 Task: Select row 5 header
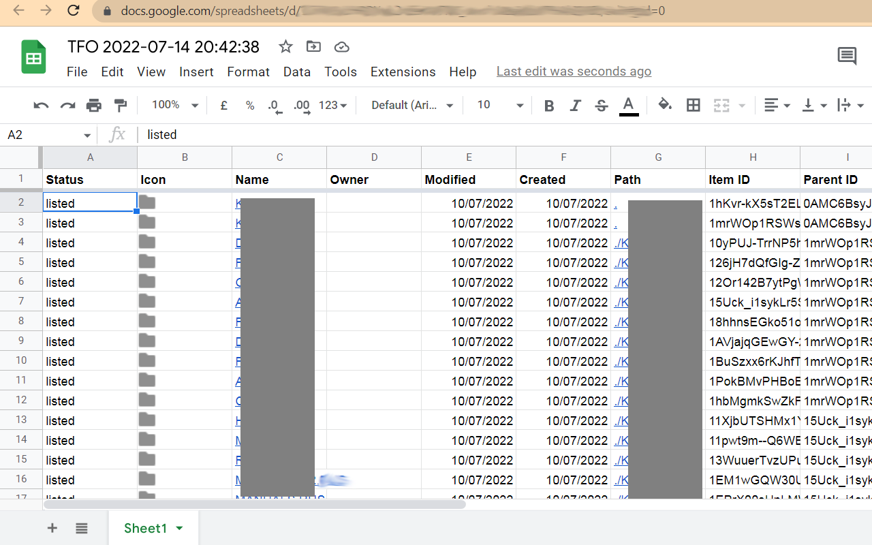(x=21, y=262)
